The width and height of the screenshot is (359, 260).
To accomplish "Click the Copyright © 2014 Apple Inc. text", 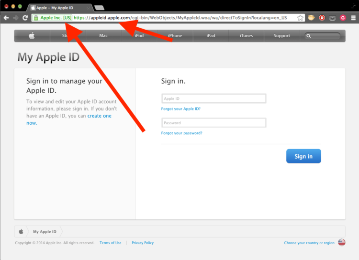I will click(55, 243).
